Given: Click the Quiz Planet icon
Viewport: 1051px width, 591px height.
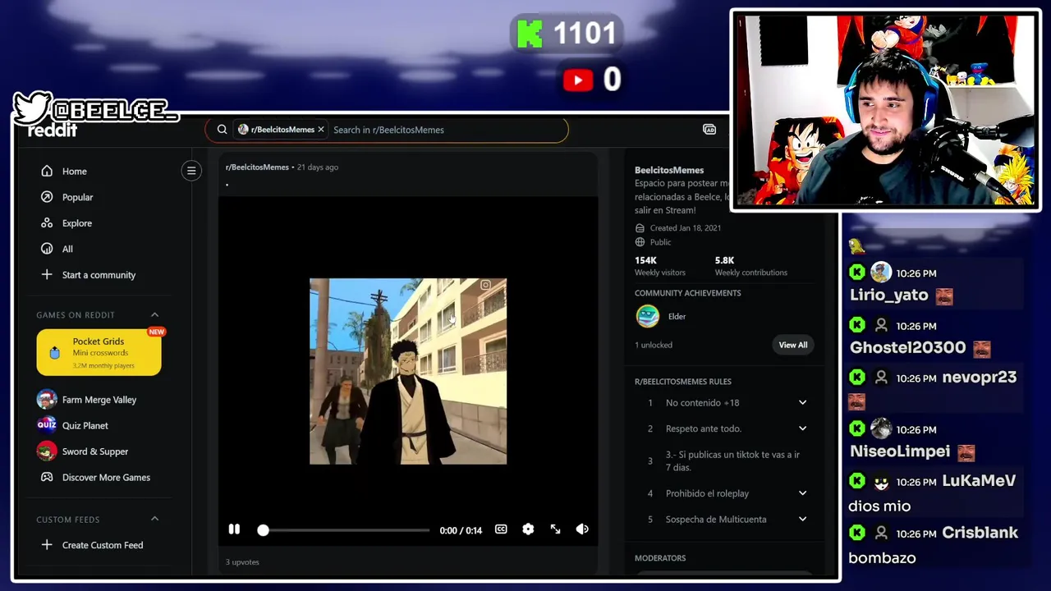Looking at the screenshot, I should point(47,425).
